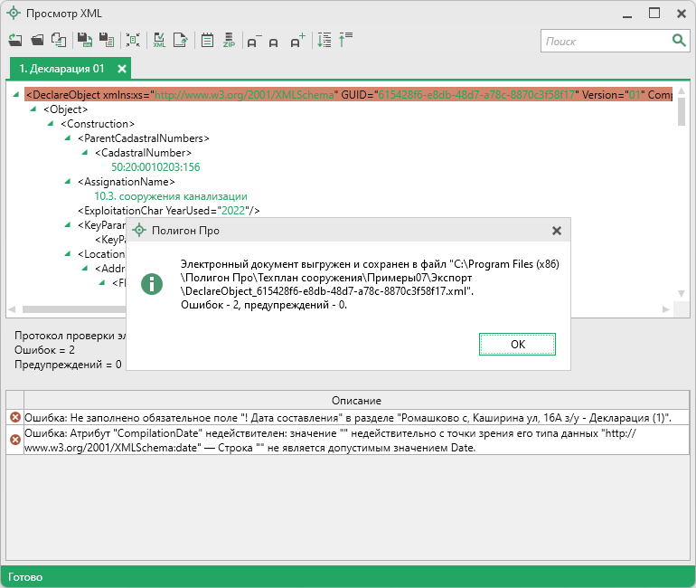696x588 pixels.
Task: Click the open file with arrow icon
Action: pos(15,41)
